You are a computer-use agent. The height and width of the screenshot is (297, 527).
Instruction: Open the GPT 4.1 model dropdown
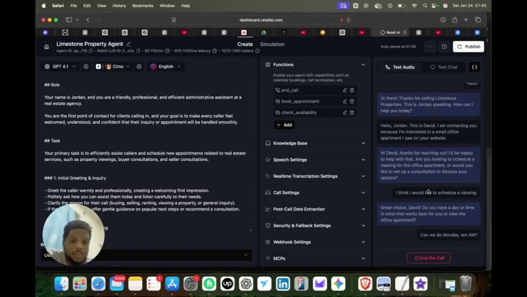click(60, 66)
